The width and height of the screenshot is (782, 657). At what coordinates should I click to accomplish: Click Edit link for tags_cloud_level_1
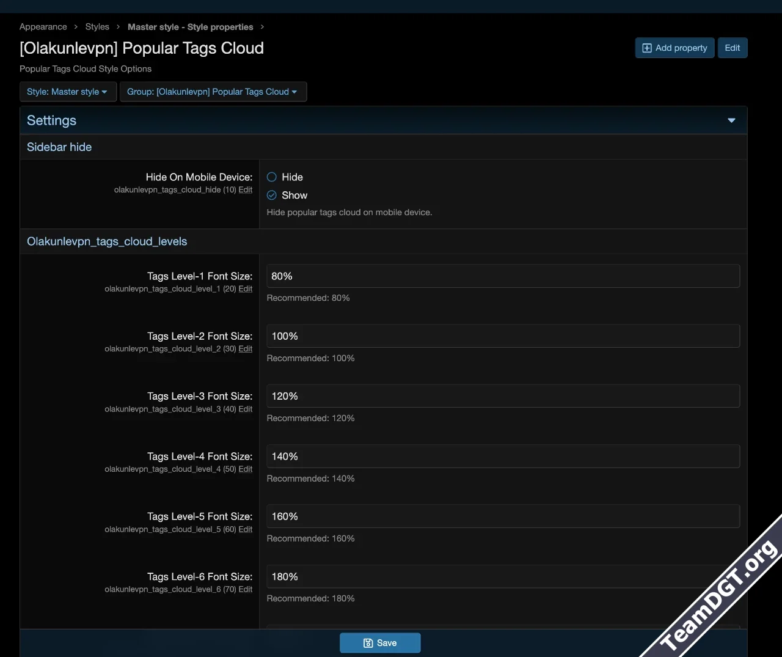coord(246,289)
